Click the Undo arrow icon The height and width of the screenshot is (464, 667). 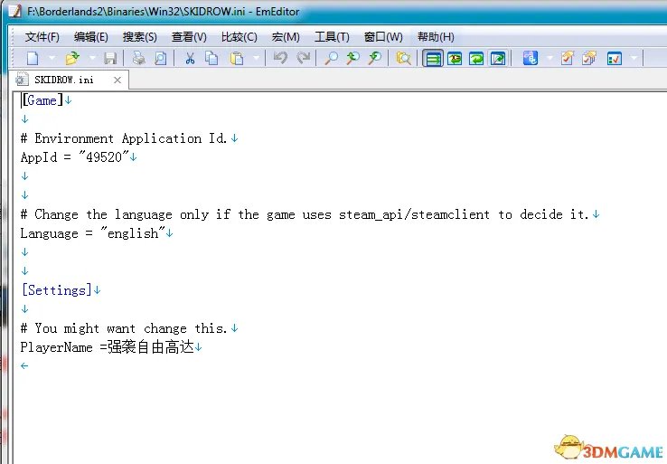(280, 58)
